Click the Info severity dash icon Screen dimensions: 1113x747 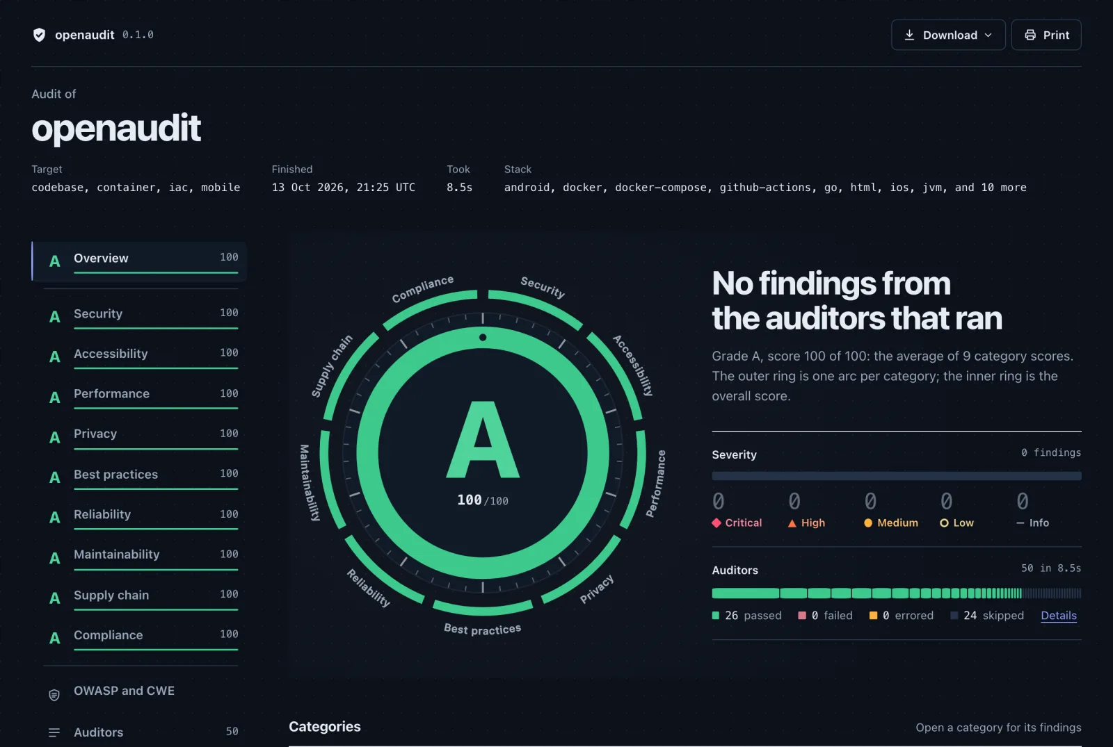pos(1020,523)
